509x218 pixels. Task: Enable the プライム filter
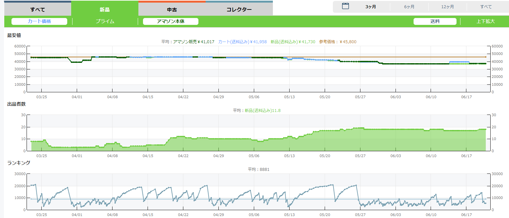[x=105, y=21]
